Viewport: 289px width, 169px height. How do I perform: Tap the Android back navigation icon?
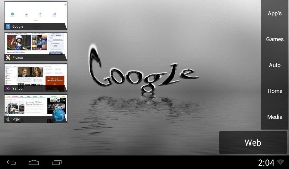tap(11, 163)
